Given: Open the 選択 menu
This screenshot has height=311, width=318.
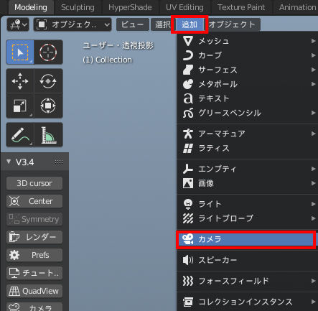Looking at the screenshot, I should 162,24.
